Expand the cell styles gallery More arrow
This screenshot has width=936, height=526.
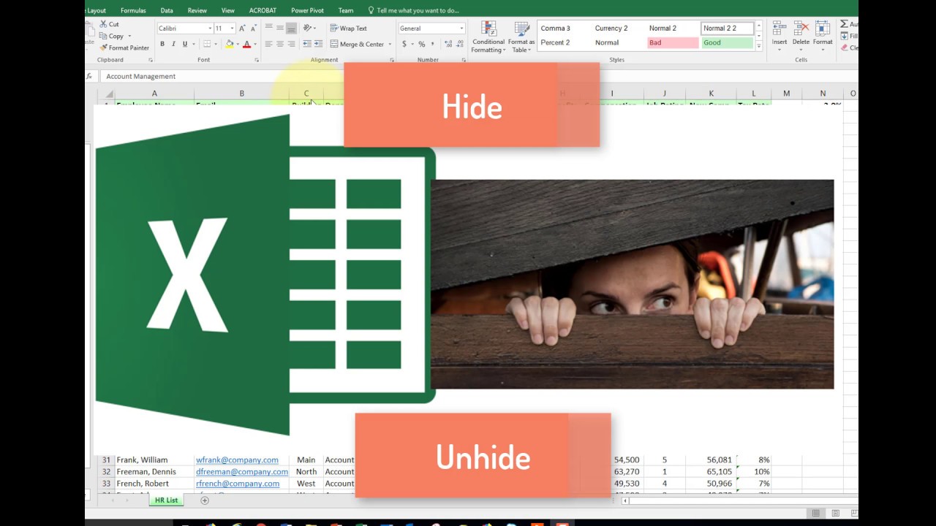758,46
